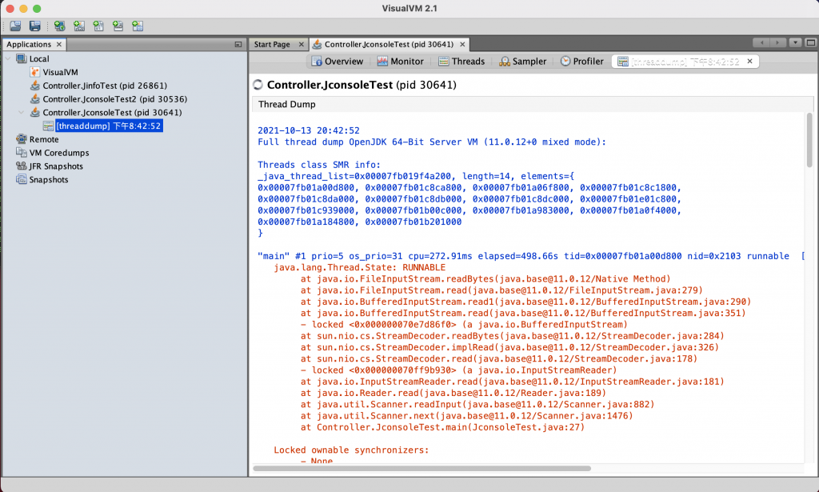This screenshot has width=819, height=492.
Task: Click the Java icon on the Controller.JconsoleTest editor tab
Action: (x=317, y=44)
